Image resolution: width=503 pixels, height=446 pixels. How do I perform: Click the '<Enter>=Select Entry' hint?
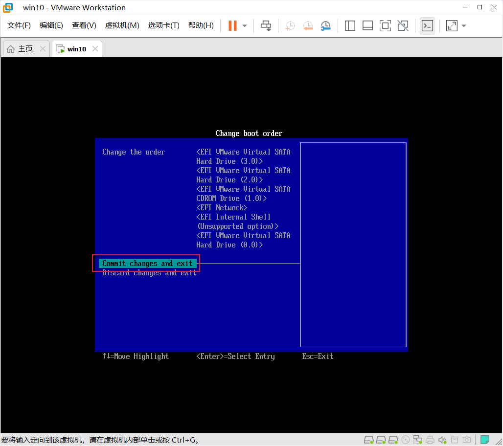(x=235, y=357)
